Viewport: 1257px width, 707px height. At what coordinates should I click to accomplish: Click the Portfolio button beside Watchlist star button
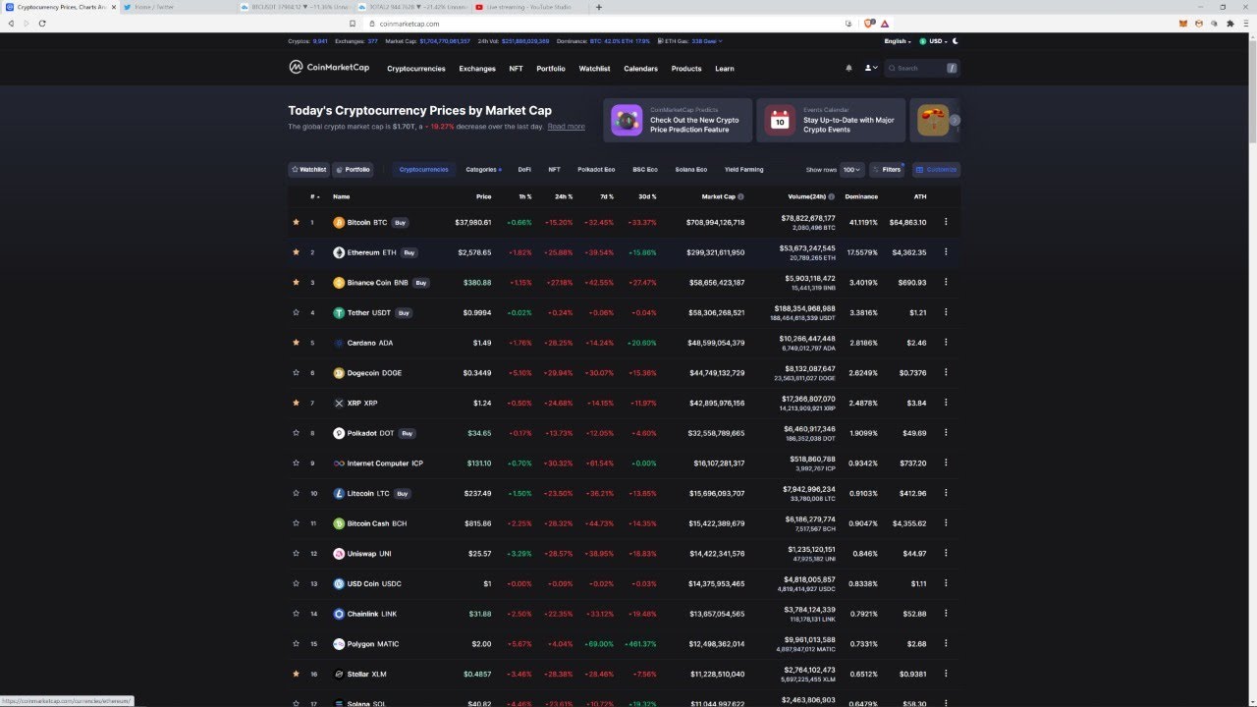353,170
